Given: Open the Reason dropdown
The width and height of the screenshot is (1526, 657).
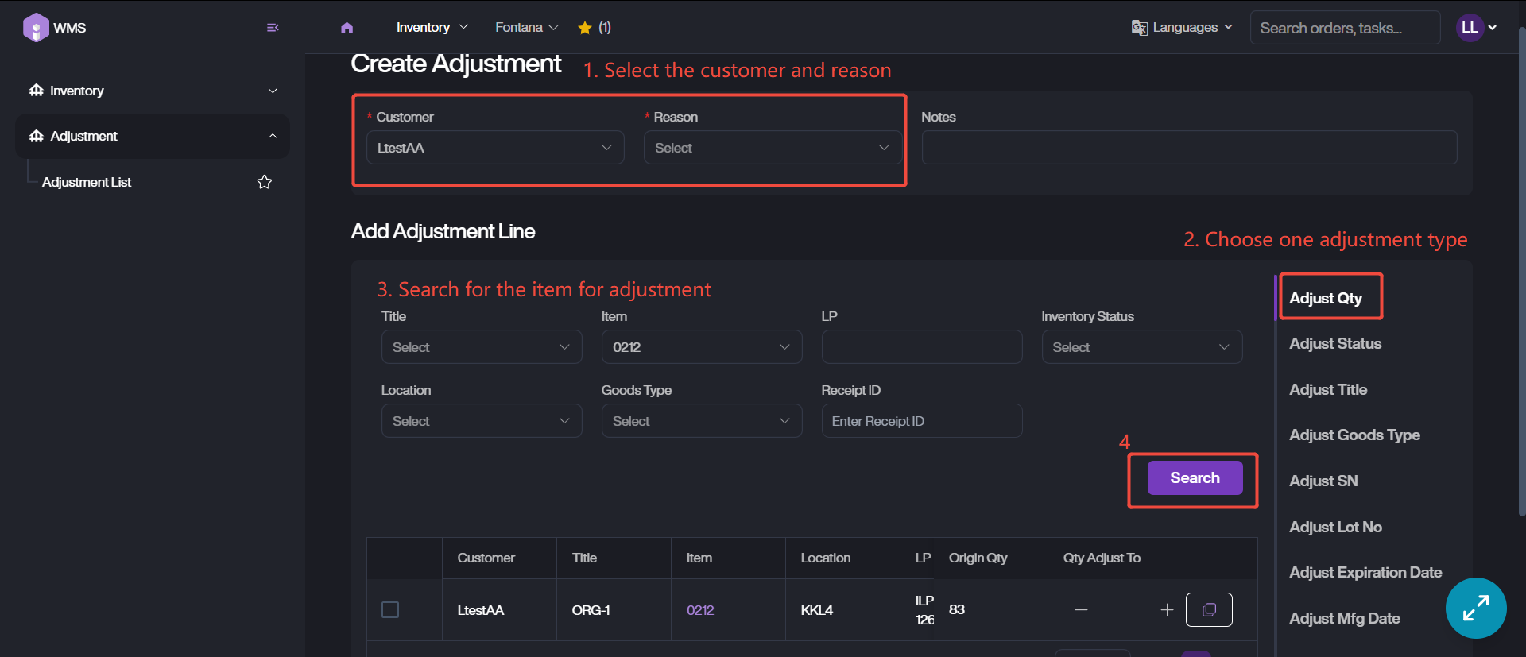Looking at the screenshot, I should click(772, 148).
